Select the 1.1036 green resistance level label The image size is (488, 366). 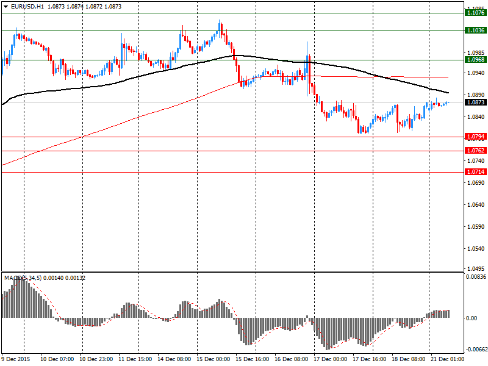pos(475,30)
